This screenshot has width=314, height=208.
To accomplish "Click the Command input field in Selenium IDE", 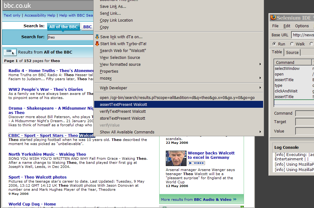I will 305,113.
